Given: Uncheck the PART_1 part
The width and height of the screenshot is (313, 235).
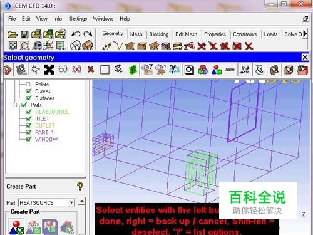Looking at the screenshot, I should 29,132.
